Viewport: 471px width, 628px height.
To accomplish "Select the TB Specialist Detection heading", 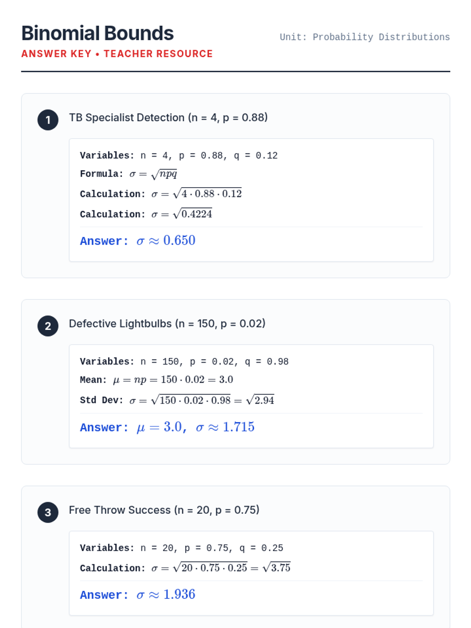I will coord(168,118).
